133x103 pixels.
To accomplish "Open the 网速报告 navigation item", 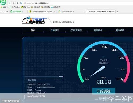I will pyautogui.click(x=55, y=30).
